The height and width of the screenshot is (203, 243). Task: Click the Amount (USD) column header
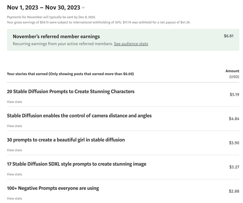point(232,74)
